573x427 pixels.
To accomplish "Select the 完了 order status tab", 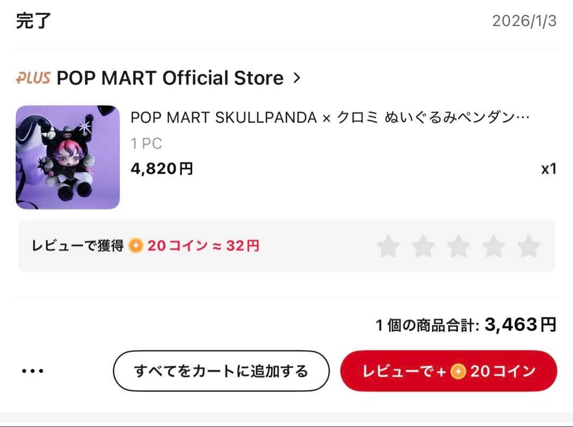I will coord(33,22).
